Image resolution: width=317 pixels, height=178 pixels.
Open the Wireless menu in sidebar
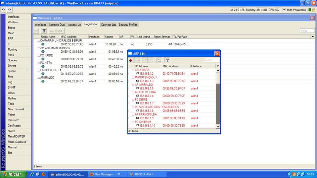[x=13, y=22]
